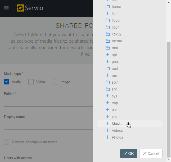This screenshot has width=171, height=162.
Task: Toggle Retrieve descriptive metadata checkbox
Action: pyautogui.click(x=7, y=142)
